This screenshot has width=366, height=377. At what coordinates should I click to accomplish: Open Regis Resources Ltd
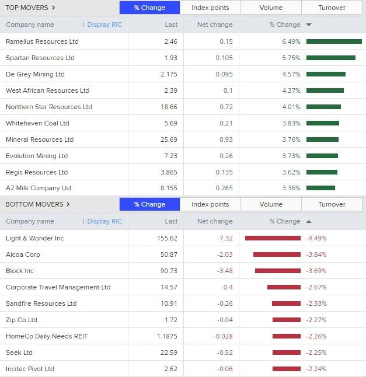pyautogui.click(x=37, y=172)
